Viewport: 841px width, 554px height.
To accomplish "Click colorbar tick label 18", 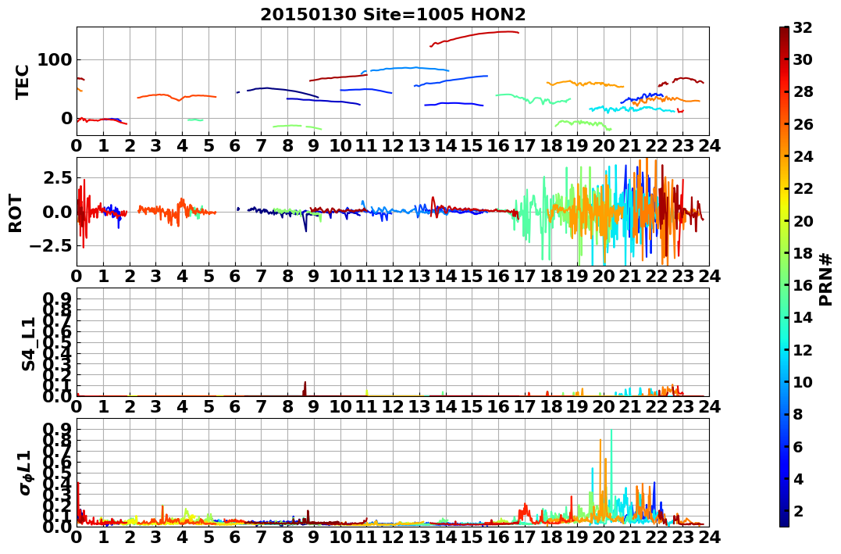I will point(803,253).
